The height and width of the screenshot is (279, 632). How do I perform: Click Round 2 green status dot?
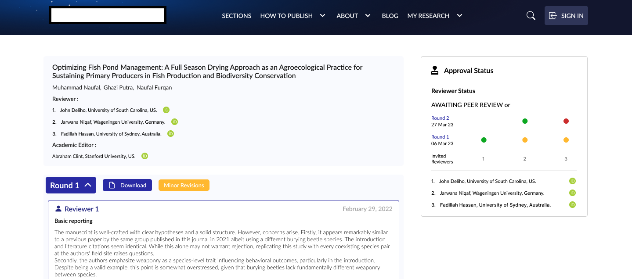pyautogui.click(x=525, y=121)
